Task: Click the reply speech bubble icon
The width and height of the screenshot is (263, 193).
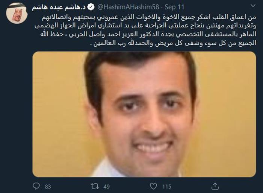Action: click(x=36, y=186)
